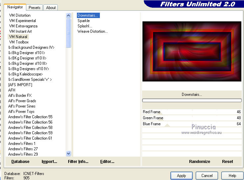Select &<Bkg Kaleidoscope> category

[x=25, y=74]
